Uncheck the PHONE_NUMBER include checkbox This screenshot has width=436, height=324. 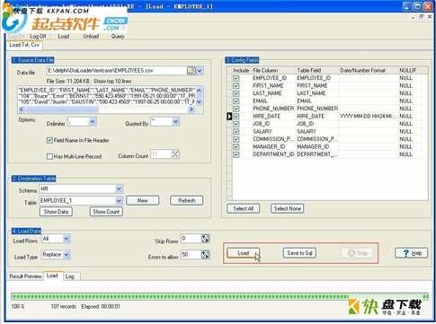tap(236, 109)
